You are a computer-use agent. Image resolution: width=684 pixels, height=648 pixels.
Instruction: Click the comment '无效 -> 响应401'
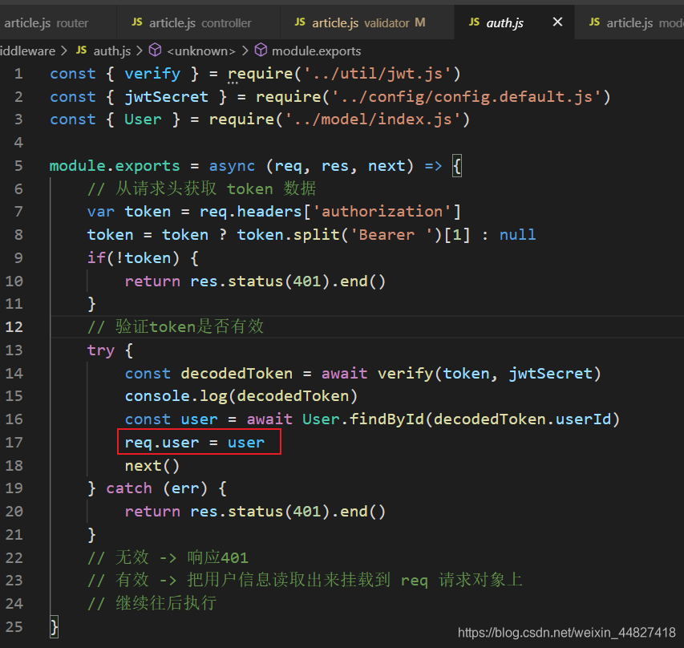182,557
